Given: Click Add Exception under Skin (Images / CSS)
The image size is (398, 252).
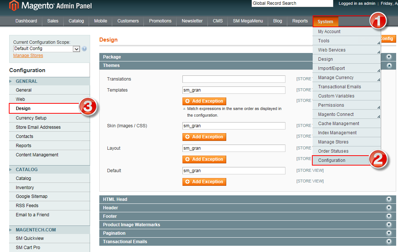Looking at the screenshot, I should 204,137.
